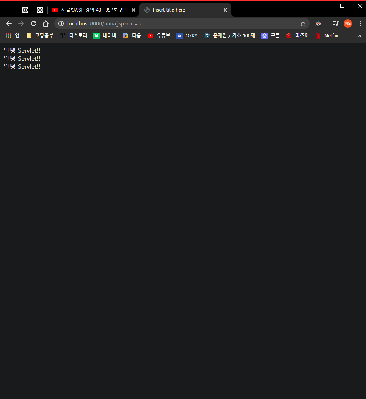View site information icon in address bar
The image size is (366, 399).
pyautogui.click(x=61, y=24)
